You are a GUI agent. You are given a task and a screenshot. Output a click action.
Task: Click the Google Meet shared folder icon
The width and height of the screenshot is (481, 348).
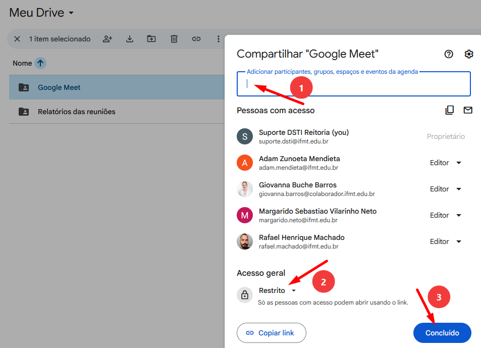click(x=24, y=87)
